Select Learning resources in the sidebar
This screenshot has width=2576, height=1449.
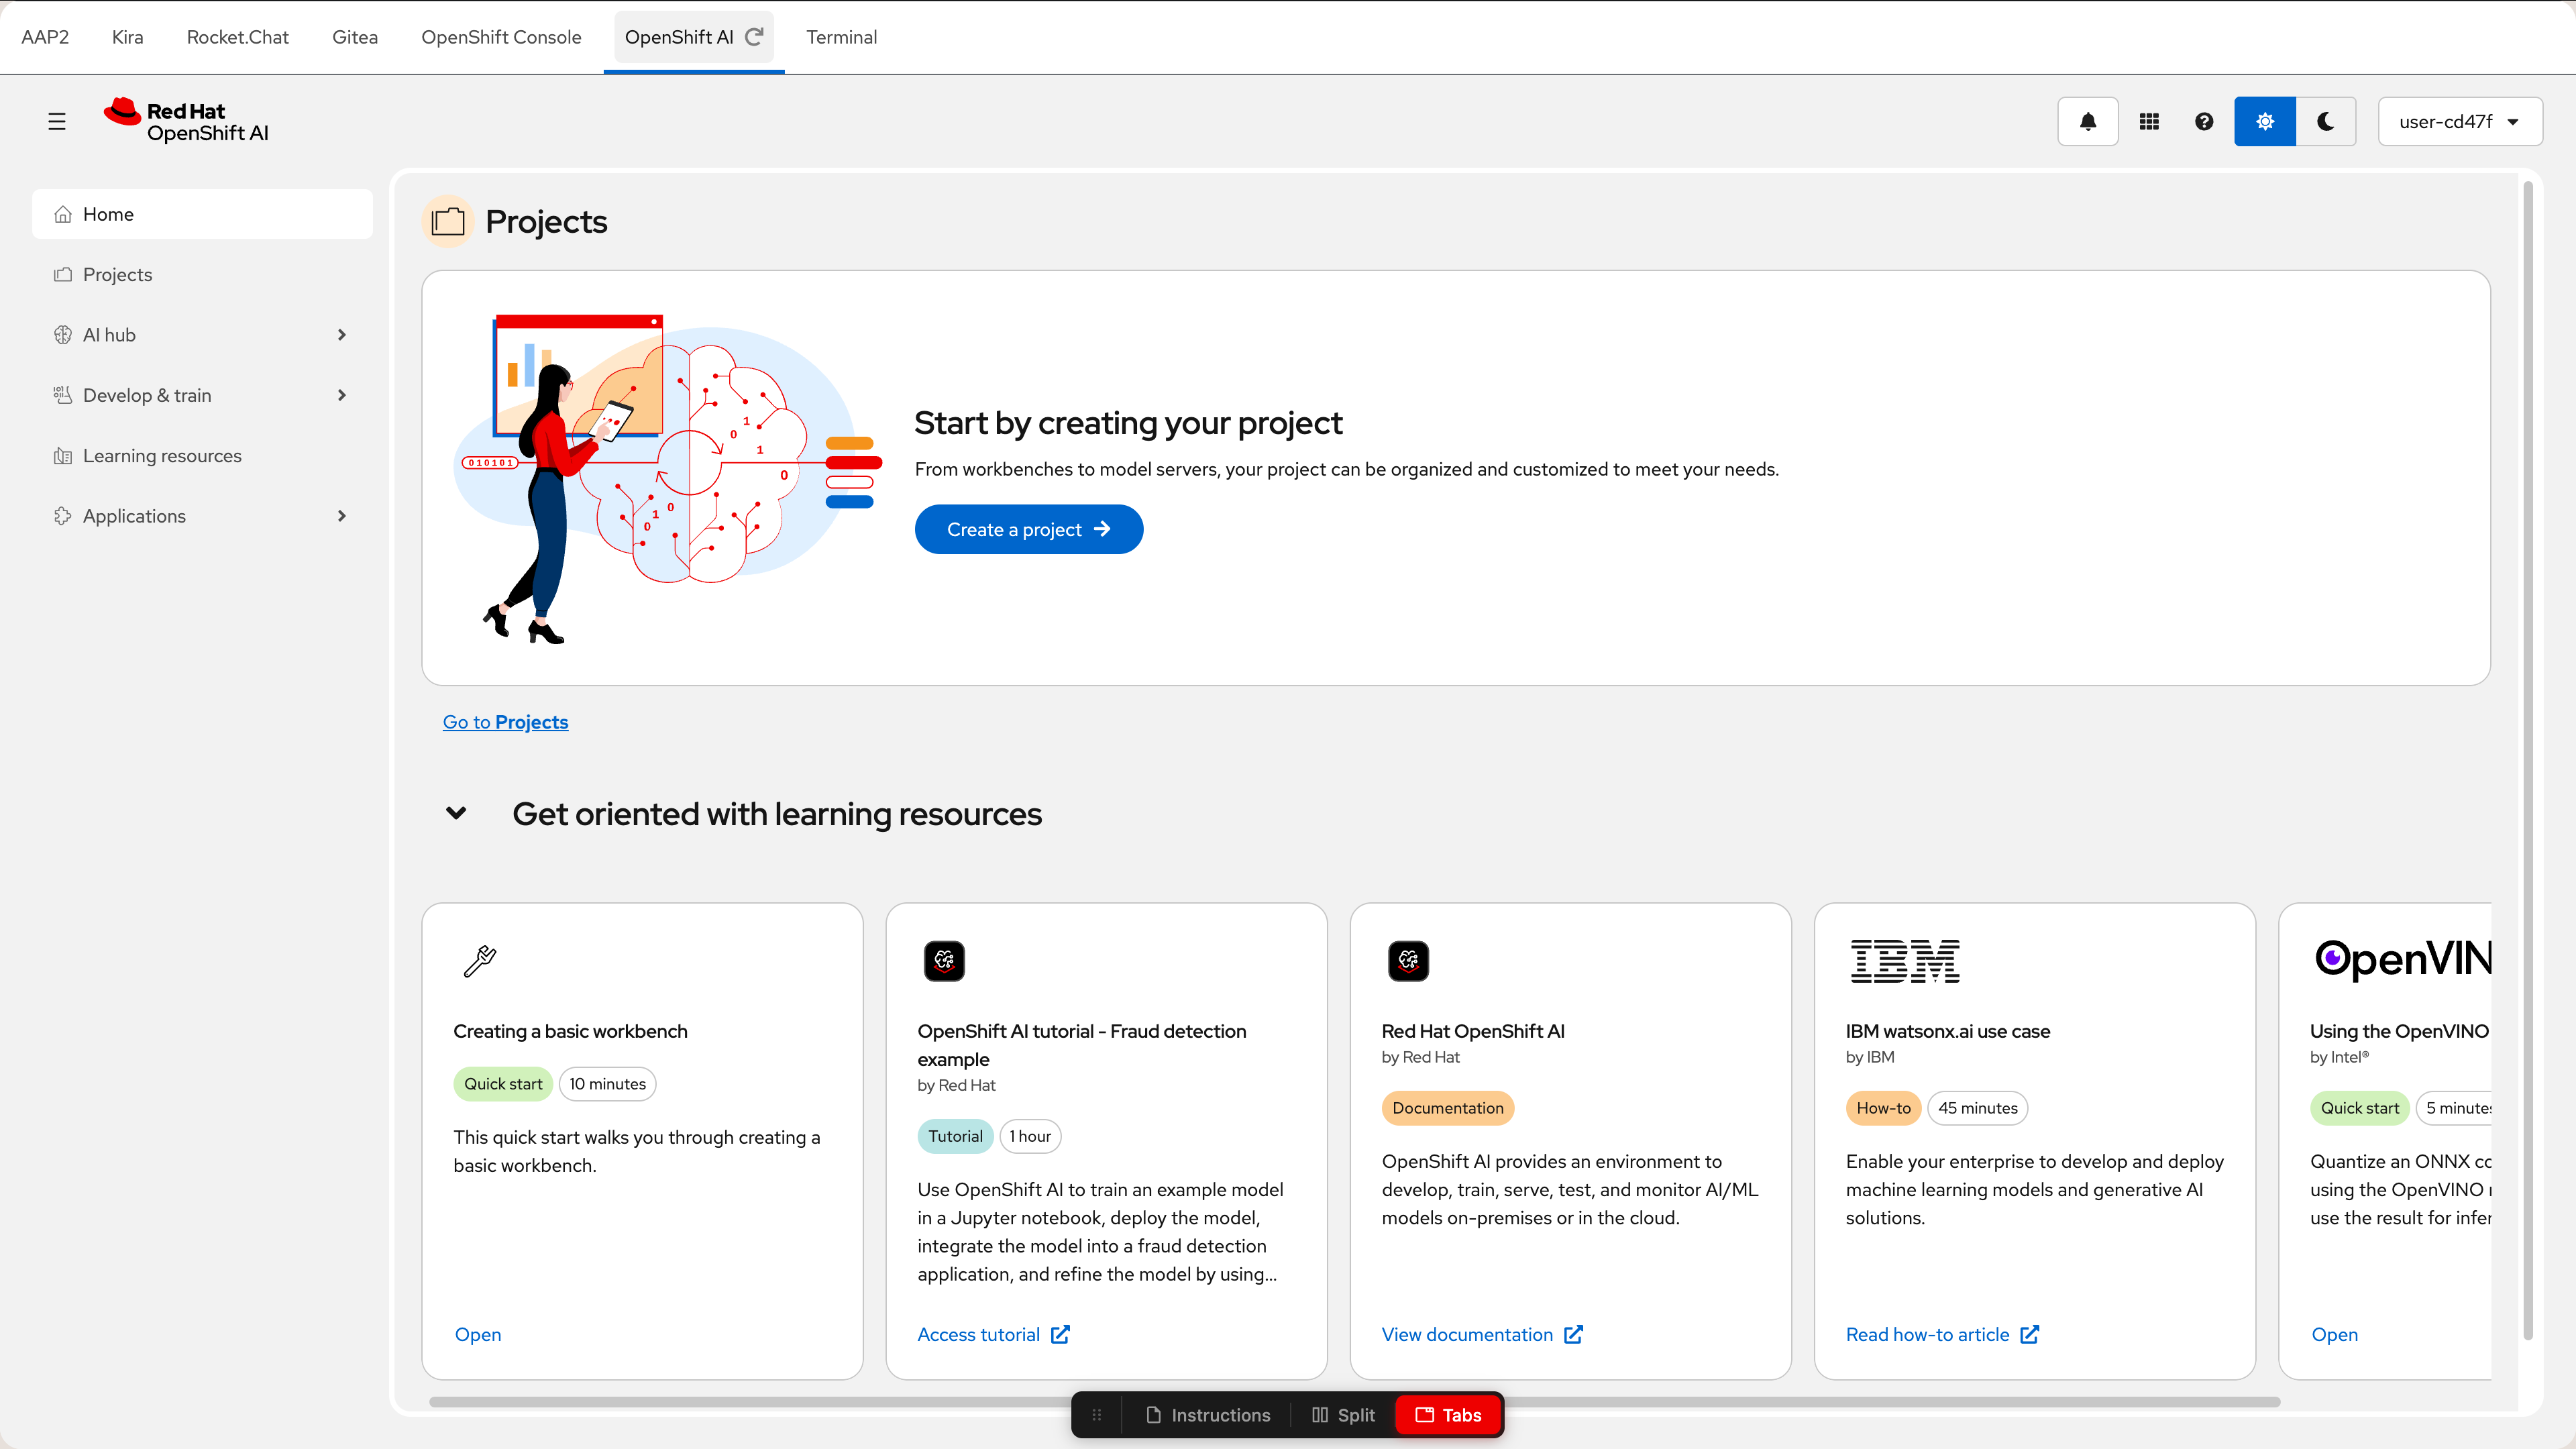202,456
